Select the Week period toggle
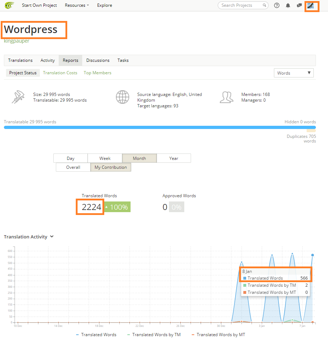This screenshot has width=328, height=350. [x=105, y=158]
